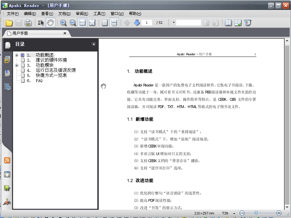Toggle fit-to-width page display
This screenshot has width=291, height=218.
click(x=82, y=23)
